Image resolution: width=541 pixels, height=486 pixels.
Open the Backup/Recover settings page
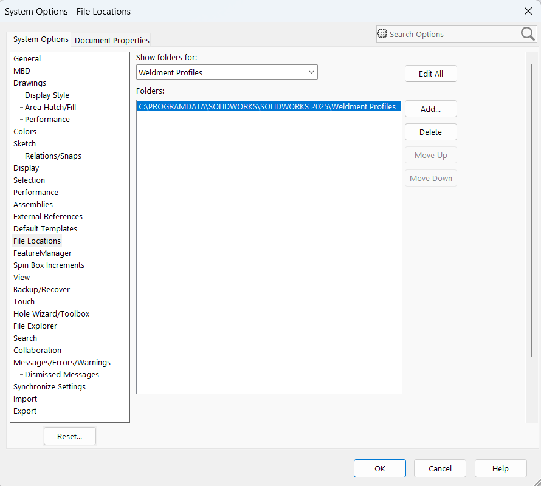click(41, 289)
